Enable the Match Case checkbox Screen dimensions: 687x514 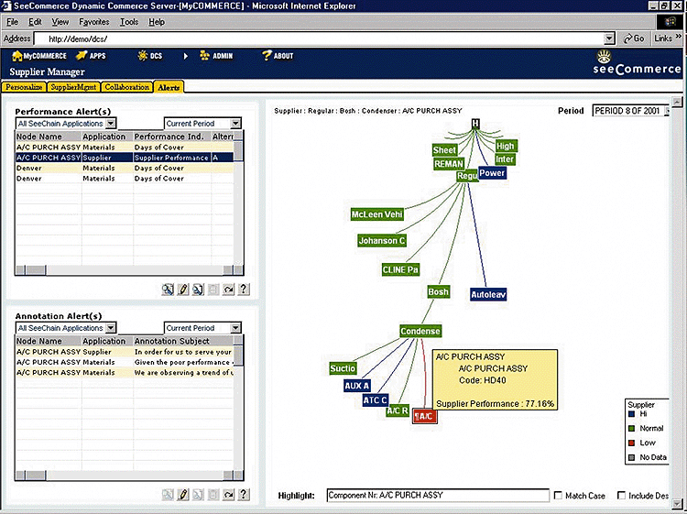(558, 496)
